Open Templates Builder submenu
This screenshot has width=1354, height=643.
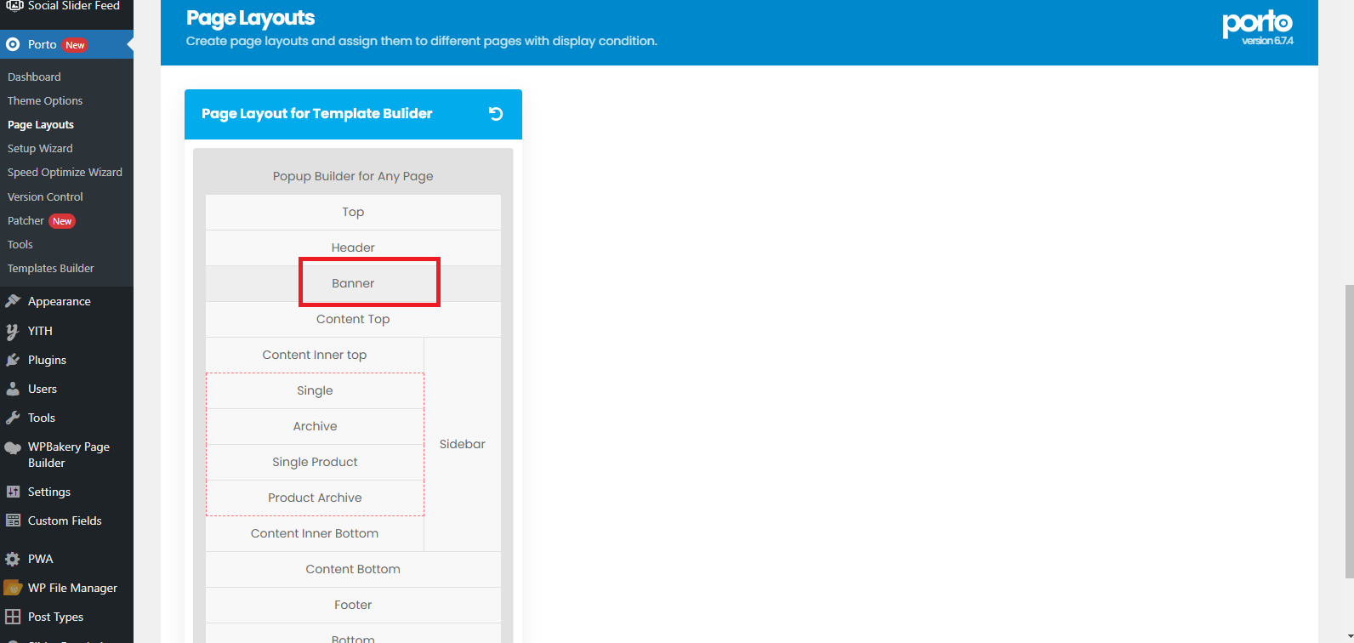click(51, 268)
